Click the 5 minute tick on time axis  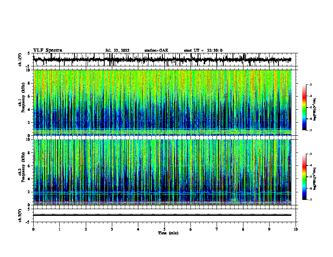click(164, 229)
